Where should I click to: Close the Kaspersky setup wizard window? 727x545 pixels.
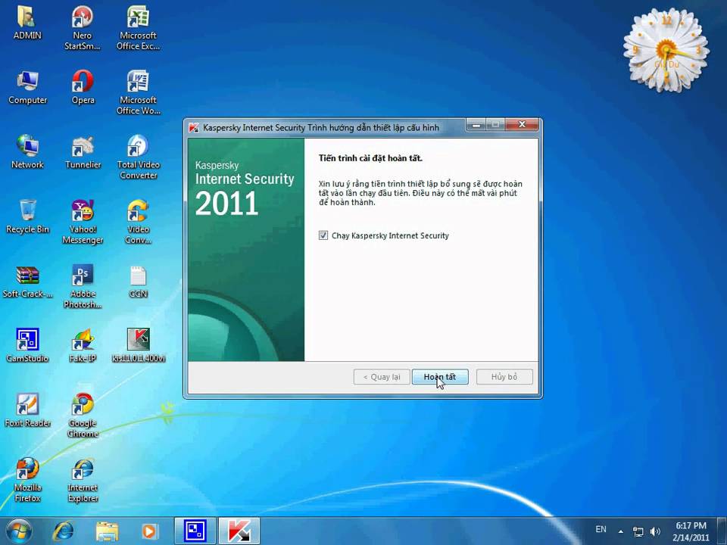[522, 124]
